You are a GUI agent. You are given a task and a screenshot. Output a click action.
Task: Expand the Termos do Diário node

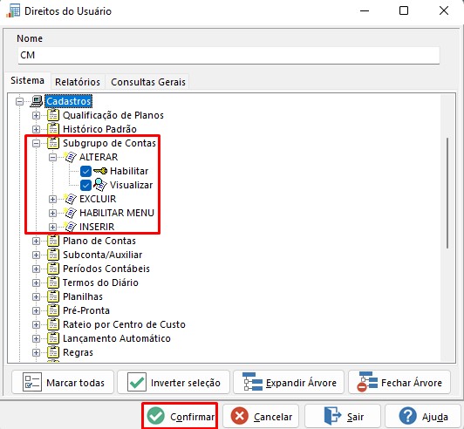pos(36,283)
